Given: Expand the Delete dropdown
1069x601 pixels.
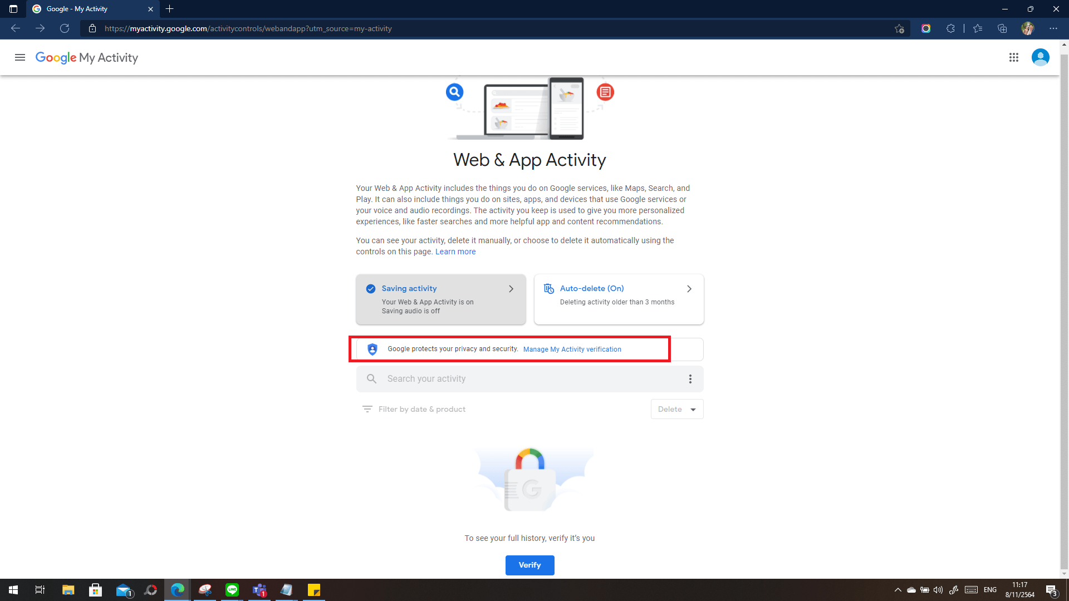Looking at the screenshot, I should (677, 409).
